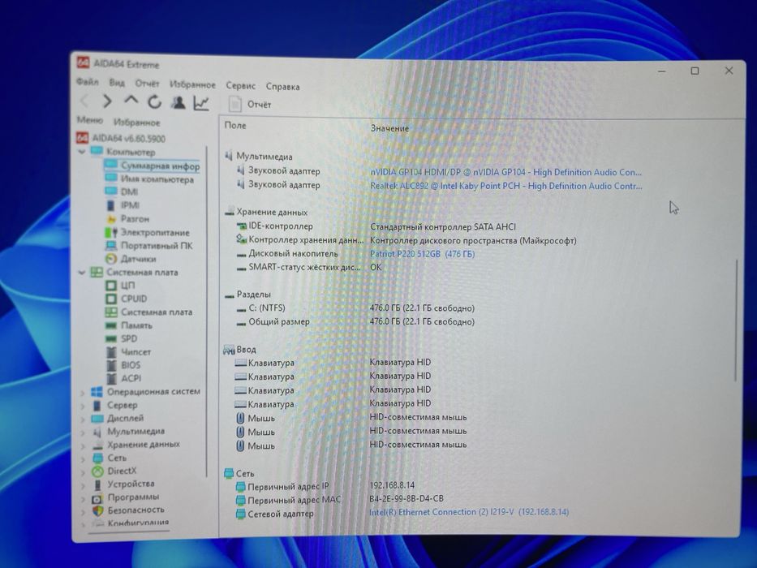Select the Датчики sensors item
Image resolution: width=757 pixels, height=568 pixels.
point(138,259)
